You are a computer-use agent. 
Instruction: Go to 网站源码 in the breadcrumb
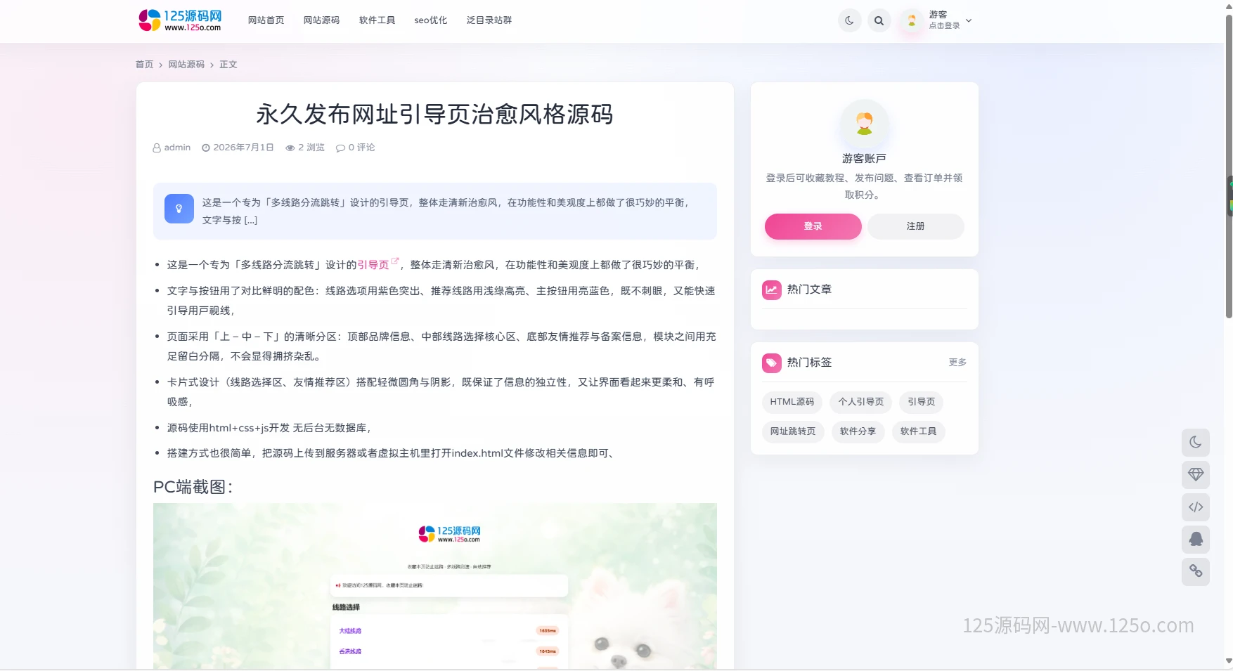click(x=186, y=65)
